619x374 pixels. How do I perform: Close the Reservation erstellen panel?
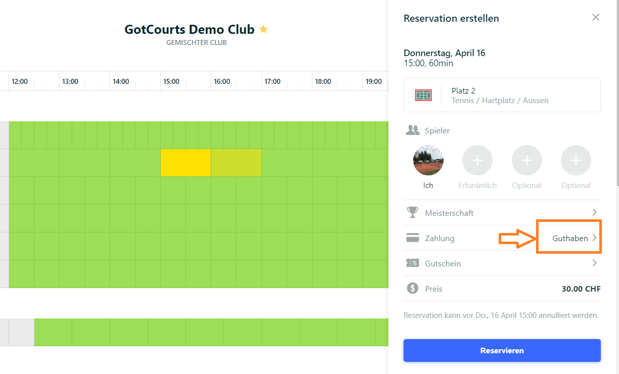(x=596, y=18)
